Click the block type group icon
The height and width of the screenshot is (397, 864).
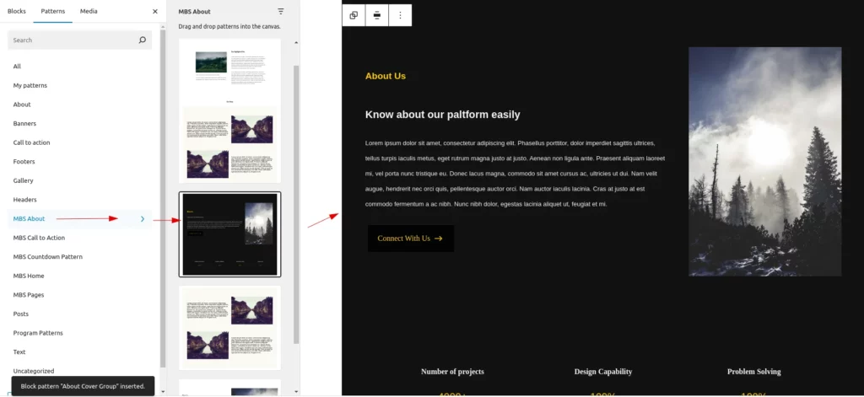[x=354, y=15]
